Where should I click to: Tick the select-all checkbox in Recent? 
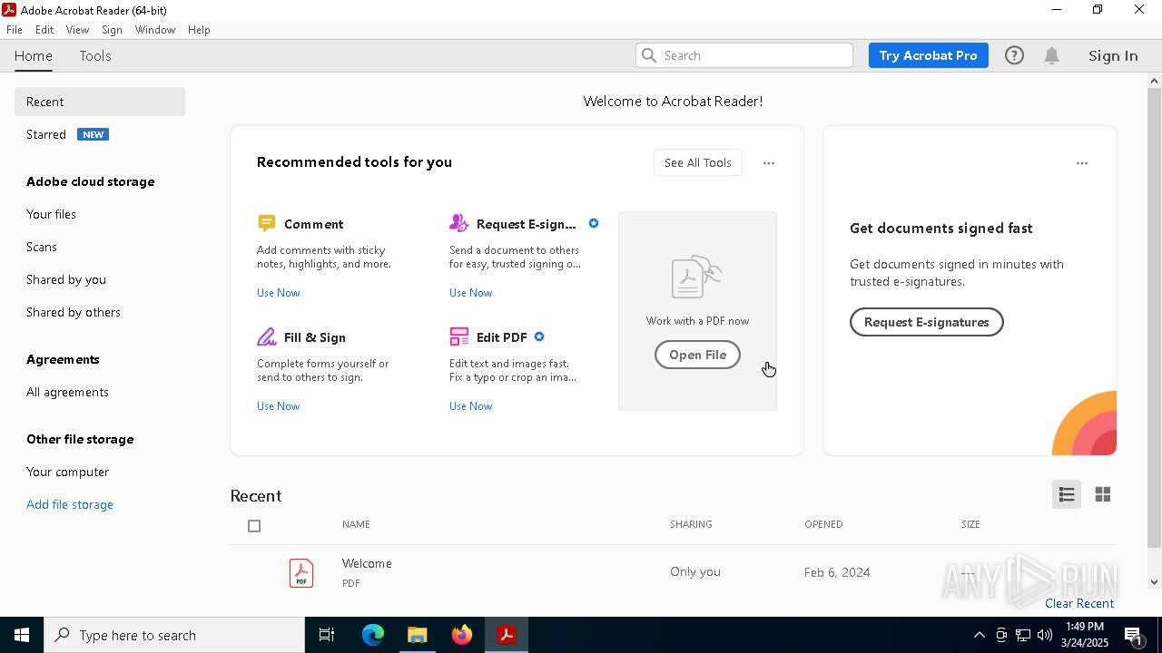click(254, 526)
